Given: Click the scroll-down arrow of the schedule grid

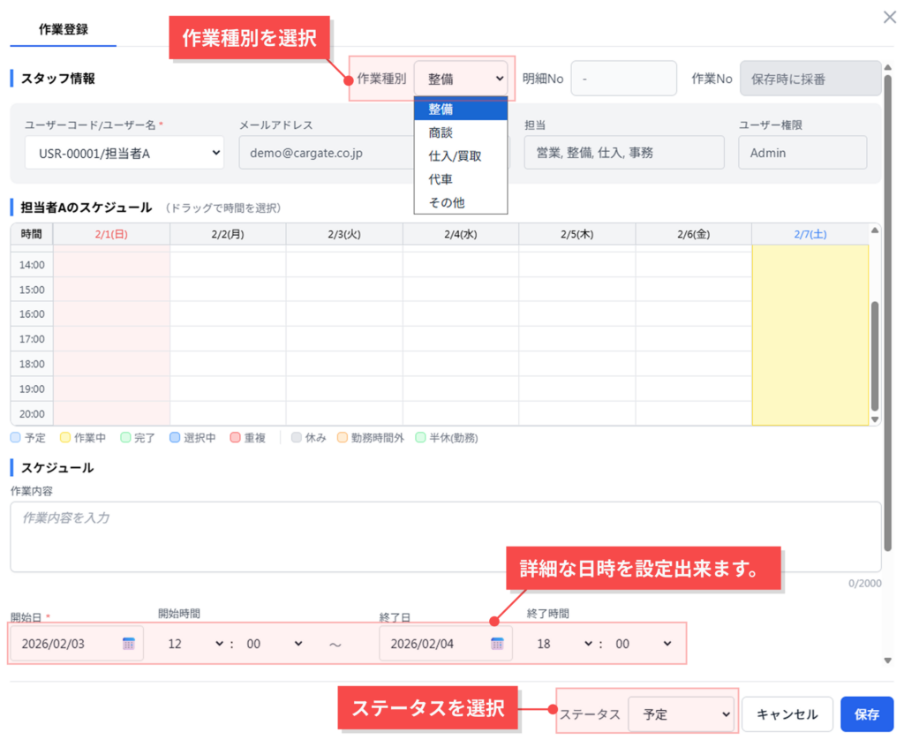Looking at the screenshot, I should pos(875,419).
